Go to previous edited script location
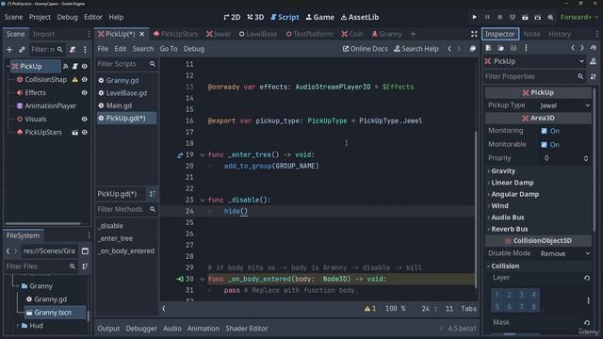The image size is (603, 339). 449,49
